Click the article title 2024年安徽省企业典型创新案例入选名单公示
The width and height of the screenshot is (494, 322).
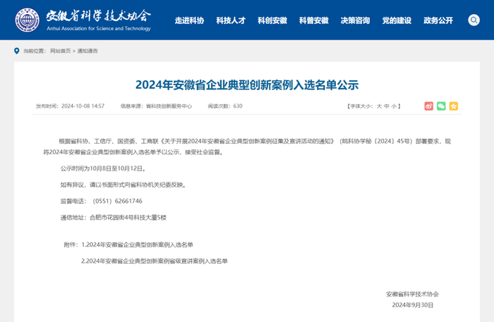(247, 85)
